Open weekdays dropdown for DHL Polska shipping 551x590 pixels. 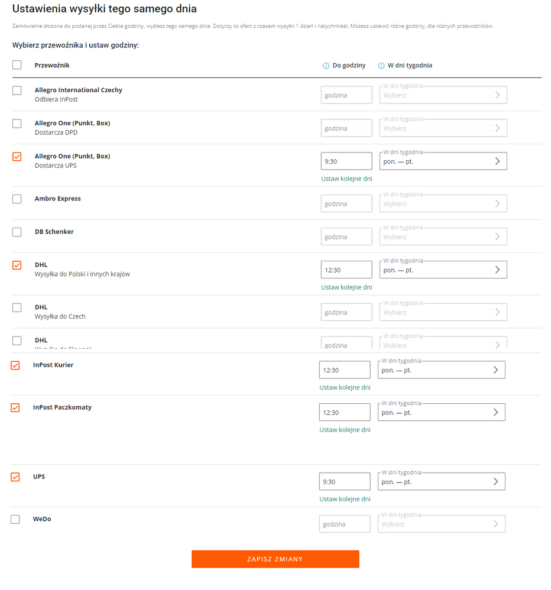pyautogui.click(x=443, y=270)
